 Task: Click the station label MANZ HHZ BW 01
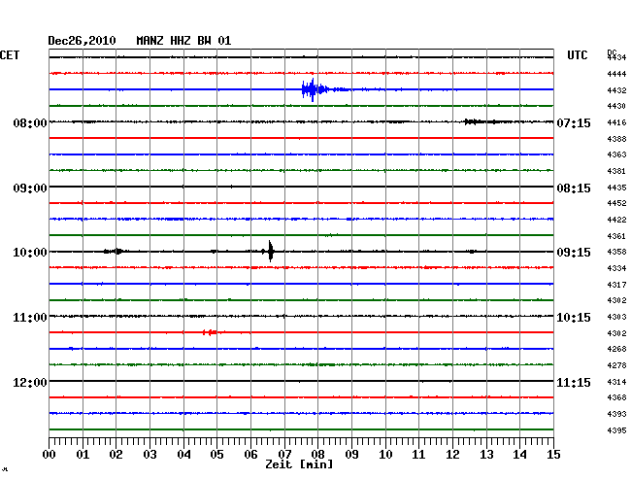click(x=183, y=40)
